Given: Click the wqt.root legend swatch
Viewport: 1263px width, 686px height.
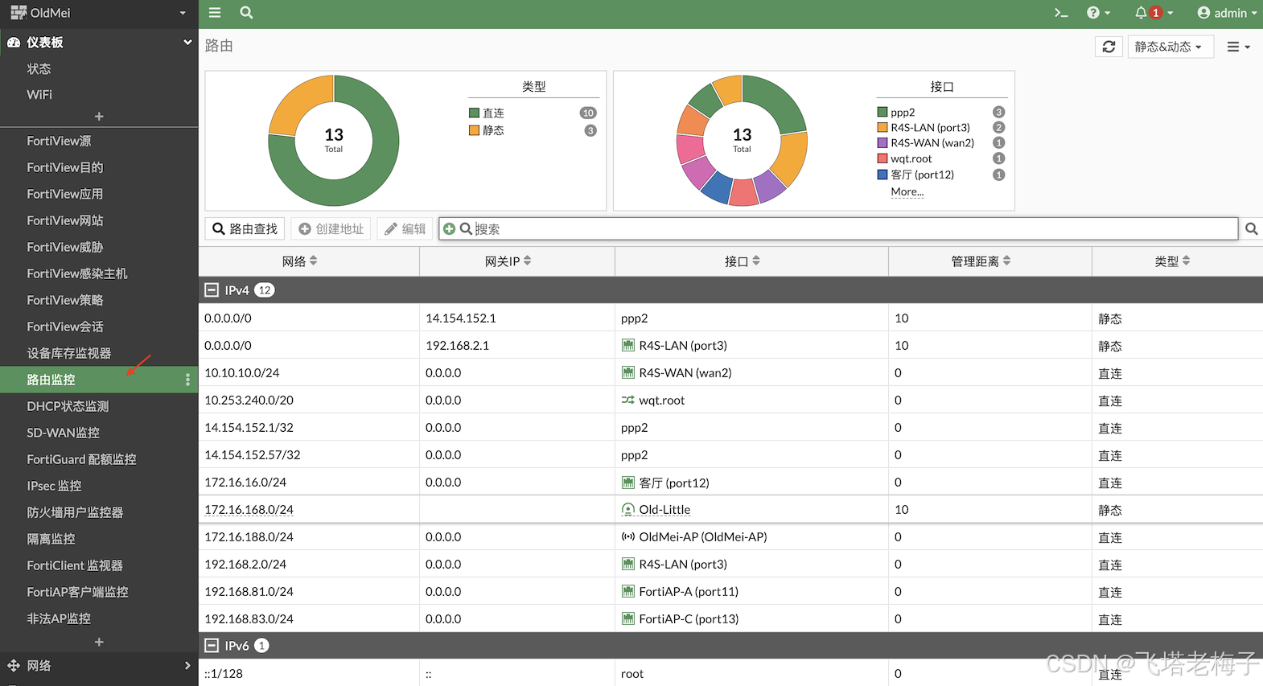Looking at the screenshot, I should coord(882,158).
